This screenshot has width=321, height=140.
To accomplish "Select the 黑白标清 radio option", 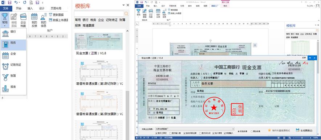I will tap(252, 131).
